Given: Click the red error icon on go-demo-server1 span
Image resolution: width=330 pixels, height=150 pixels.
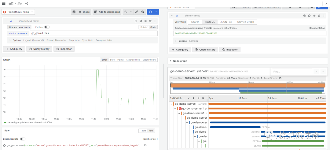Looking at the screenshot, I should (180, 109).
